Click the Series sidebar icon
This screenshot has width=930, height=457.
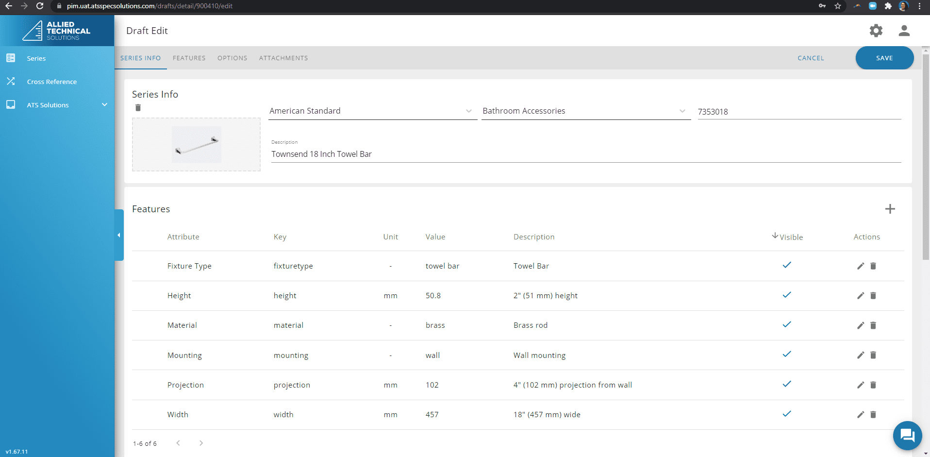tap(11, 58)
